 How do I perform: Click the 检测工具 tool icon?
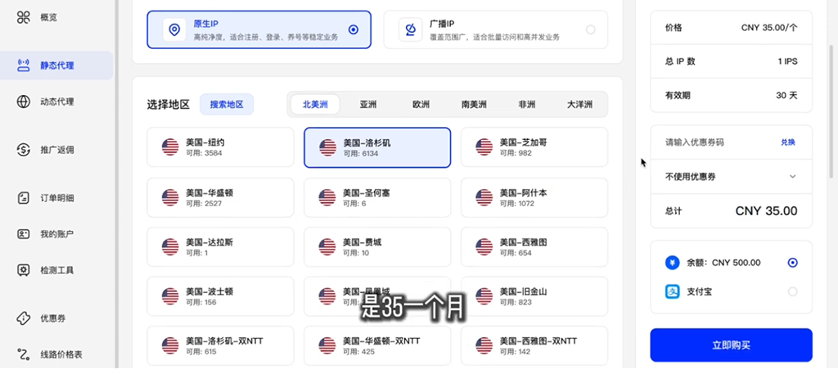point(24,270)
